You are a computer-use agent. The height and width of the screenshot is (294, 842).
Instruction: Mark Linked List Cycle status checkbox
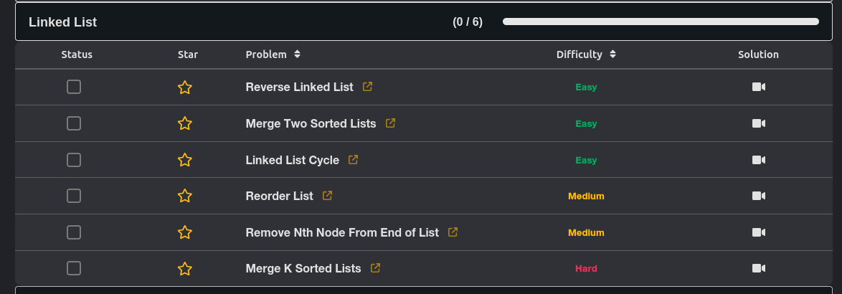coord(74,160)
